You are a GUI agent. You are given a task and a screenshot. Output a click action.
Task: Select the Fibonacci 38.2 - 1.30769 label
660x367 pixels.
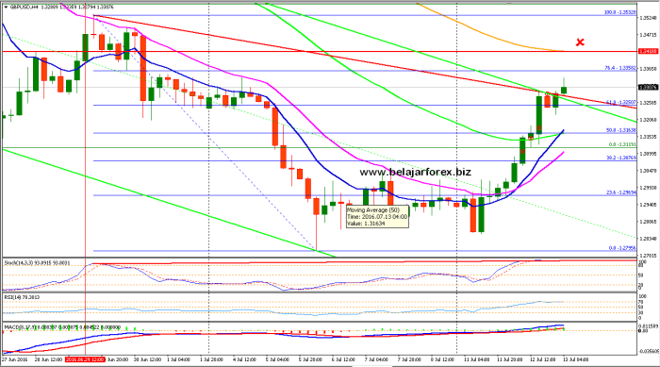620,158
